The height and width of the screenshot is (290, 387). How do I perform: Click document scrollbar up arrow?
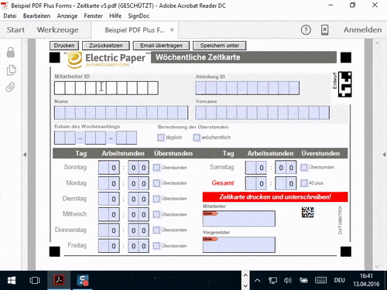377,43
